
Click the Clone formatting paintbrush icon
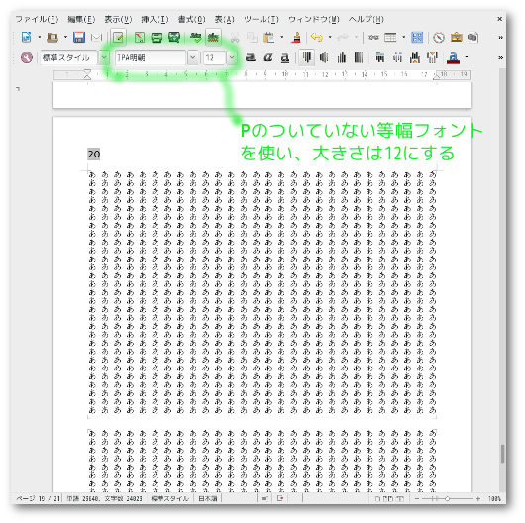point(296,38)
